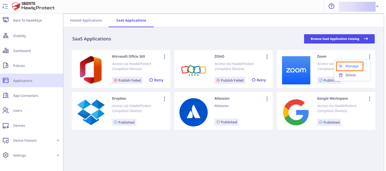Click the Device Posture shield icon
The image size is (386, 171).
click(5, 140)
